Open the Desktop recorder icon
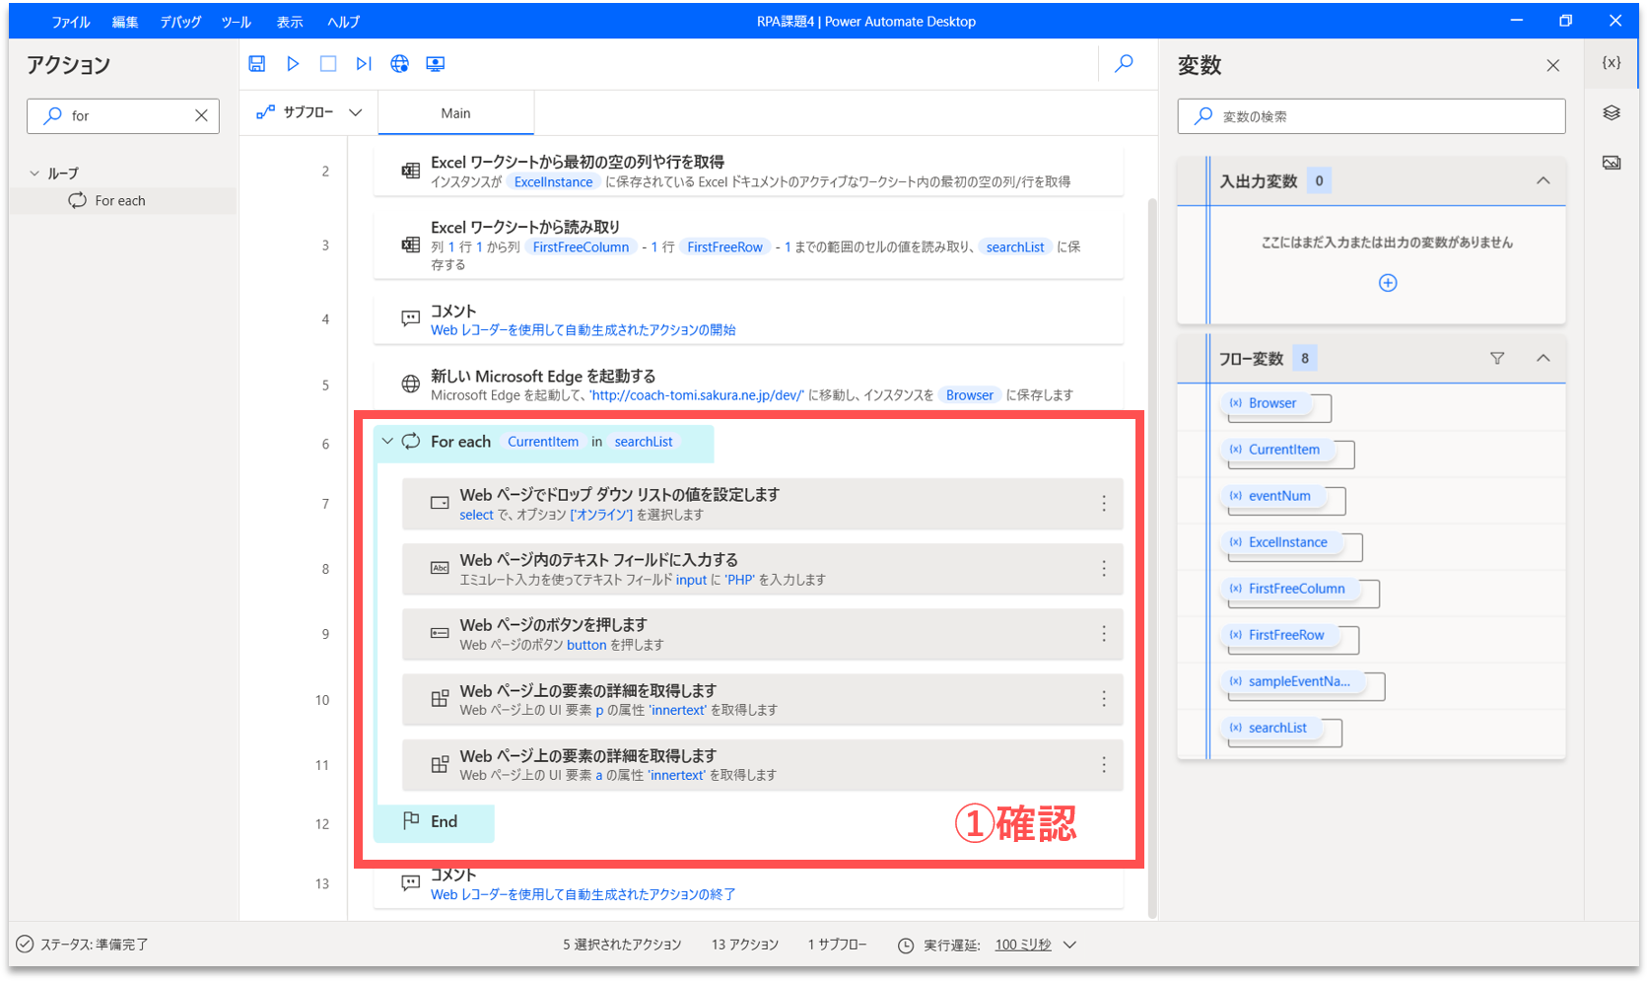 point(435,64)
